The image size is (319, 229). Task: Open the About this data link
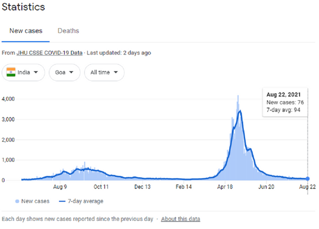[x=181, y=219]
